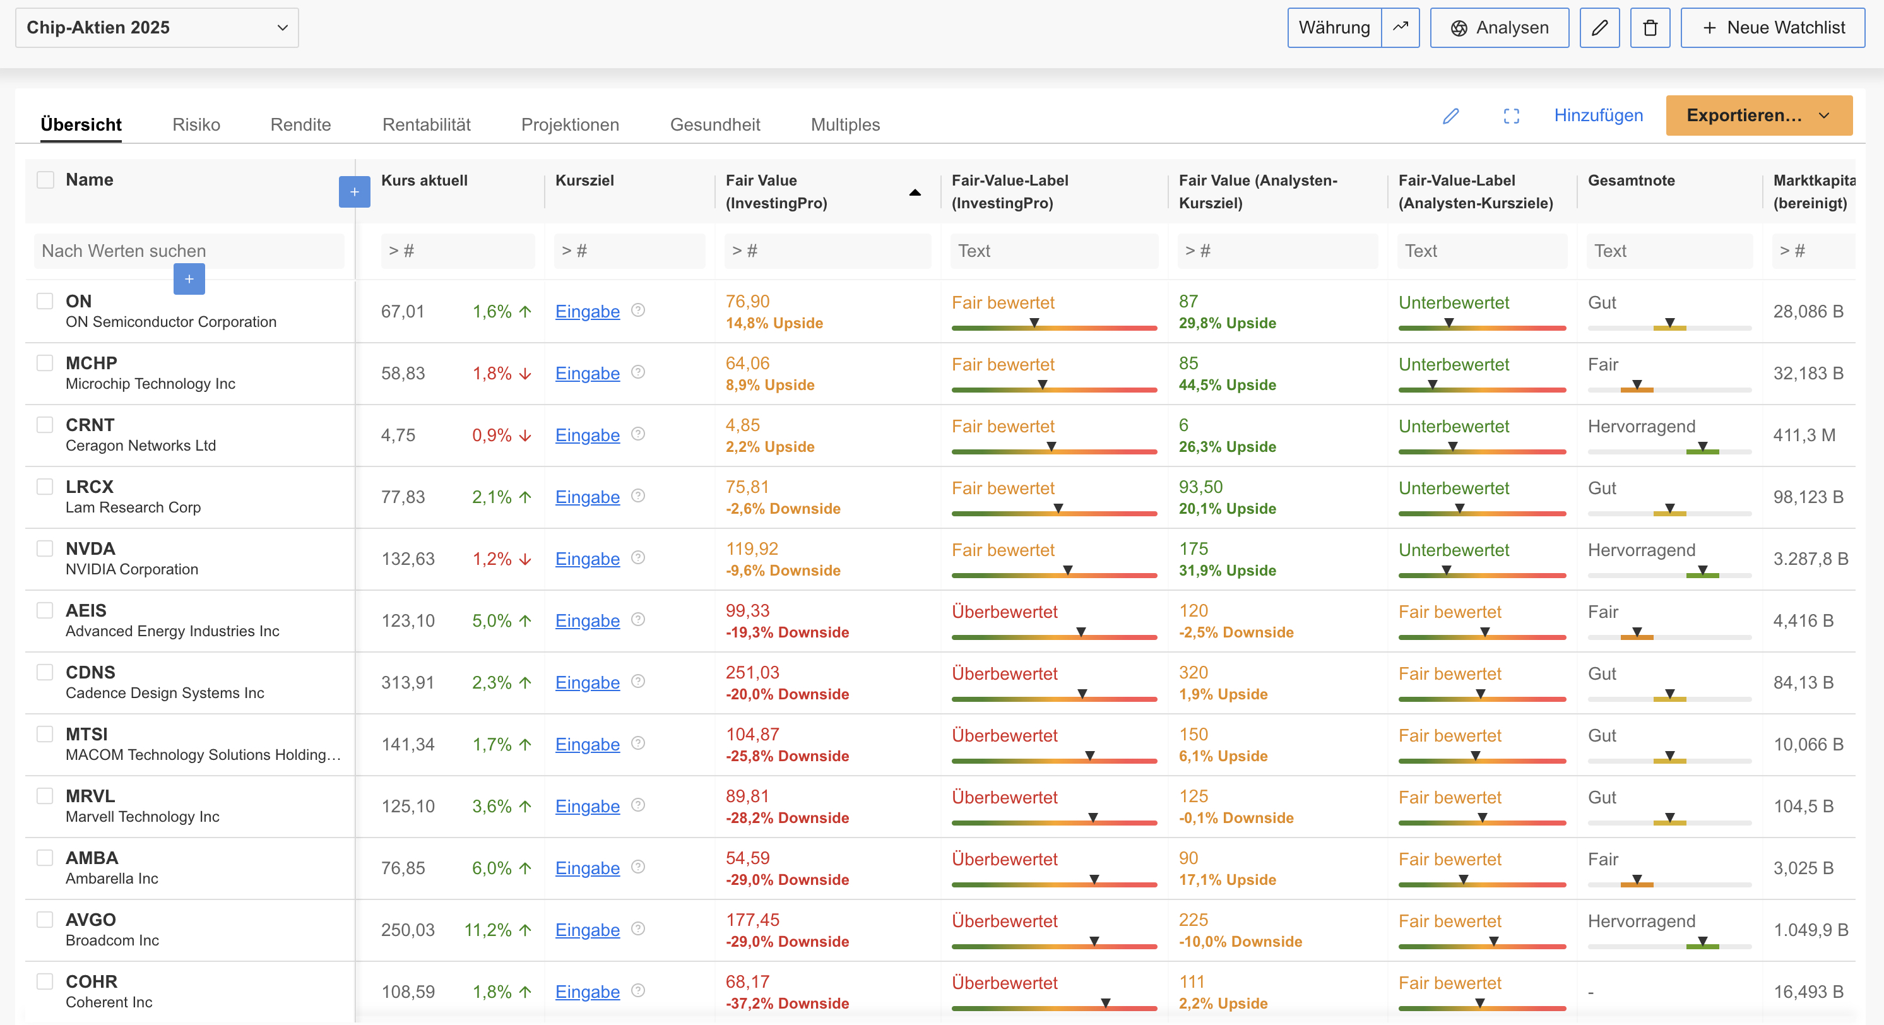Image resolution: width=1884 pixels, height=1025 pixels.
Task: Click the Coherent Inc company name
Action: [109, 1002]
